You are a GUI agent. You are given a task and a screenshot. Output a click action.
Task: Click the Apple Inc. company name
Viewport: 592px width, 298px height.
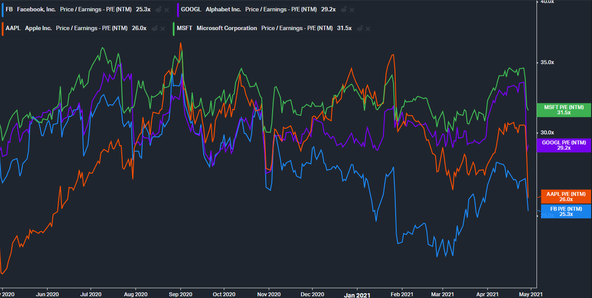coord(38,28)
